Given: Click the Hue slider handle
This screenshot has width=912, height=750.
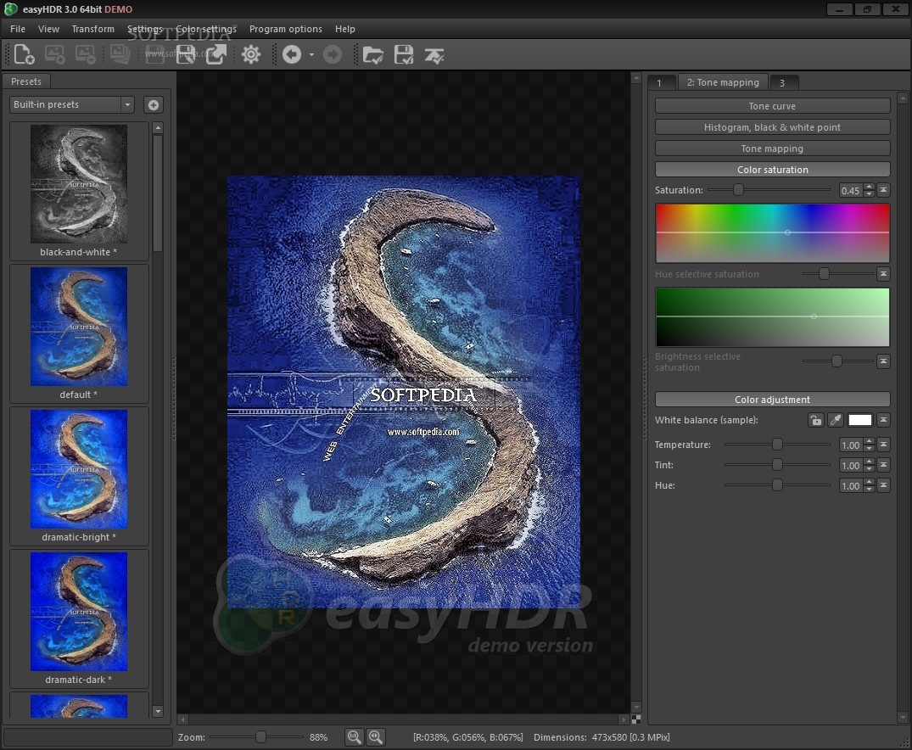Looking at the screenshot, I should (x=778, y=485).
